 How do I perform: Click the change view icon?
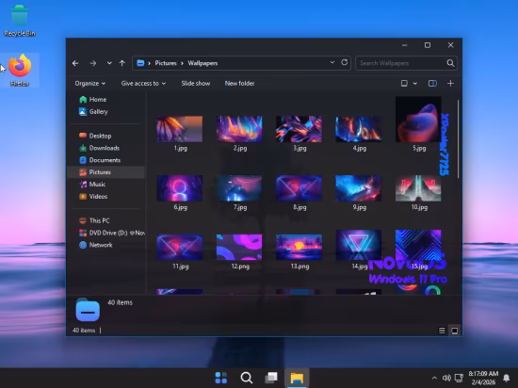coord(404,84)
